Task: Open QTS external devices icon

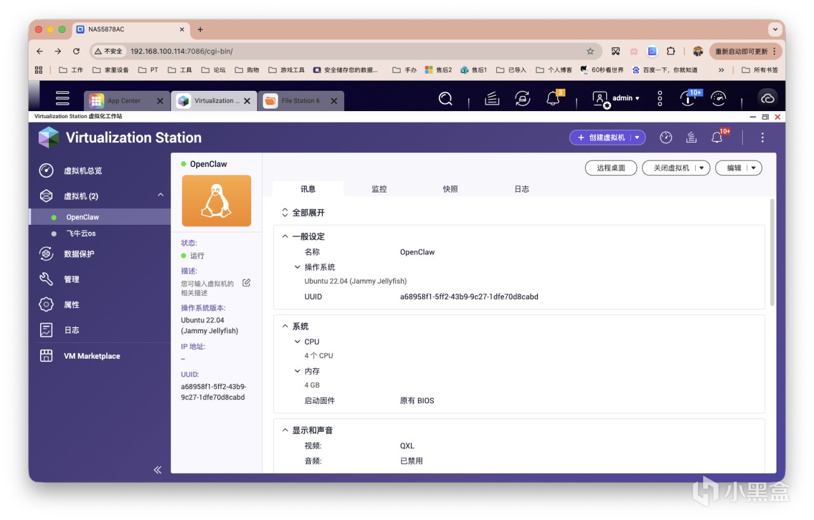Action: click(522, 98)
